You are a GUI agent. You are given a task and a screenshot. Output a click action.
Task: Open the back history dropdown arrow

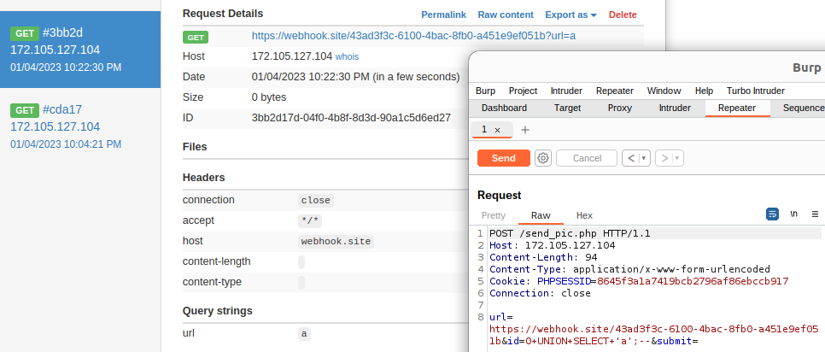[x=645, y=158]
